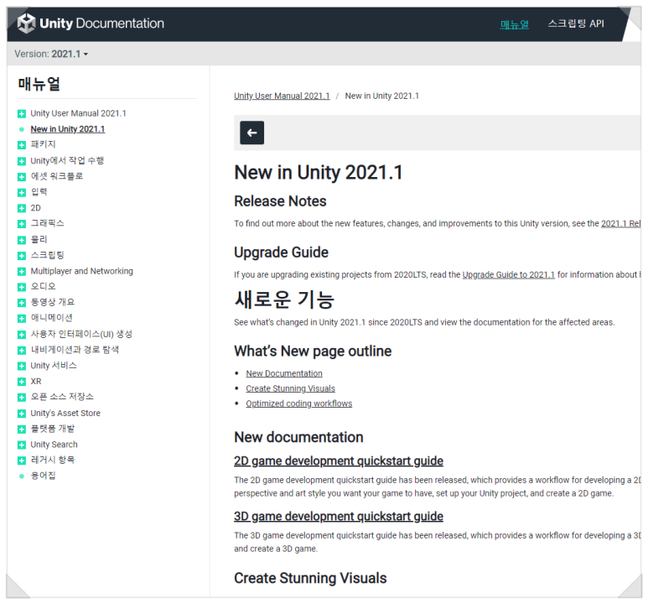
Task: Open the Version 2021.1 dropdown
Action: (51, 55)
